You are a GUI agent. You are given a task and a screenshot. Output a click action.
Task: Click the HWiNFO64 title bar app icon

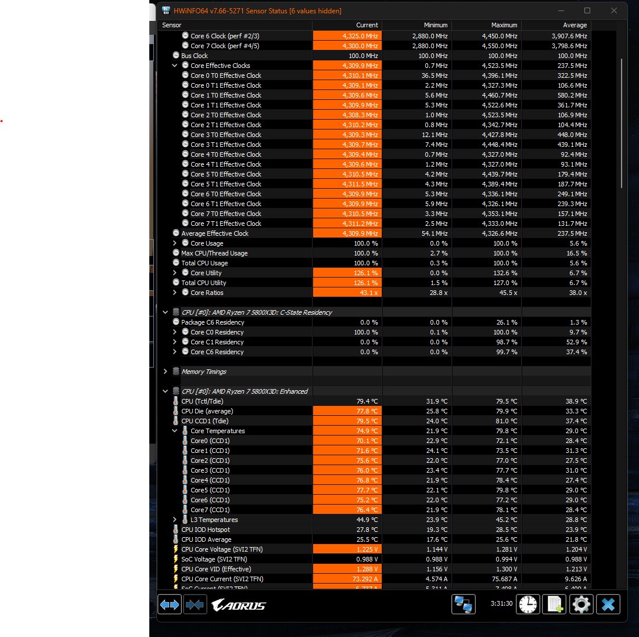click(x=166, y=10)
